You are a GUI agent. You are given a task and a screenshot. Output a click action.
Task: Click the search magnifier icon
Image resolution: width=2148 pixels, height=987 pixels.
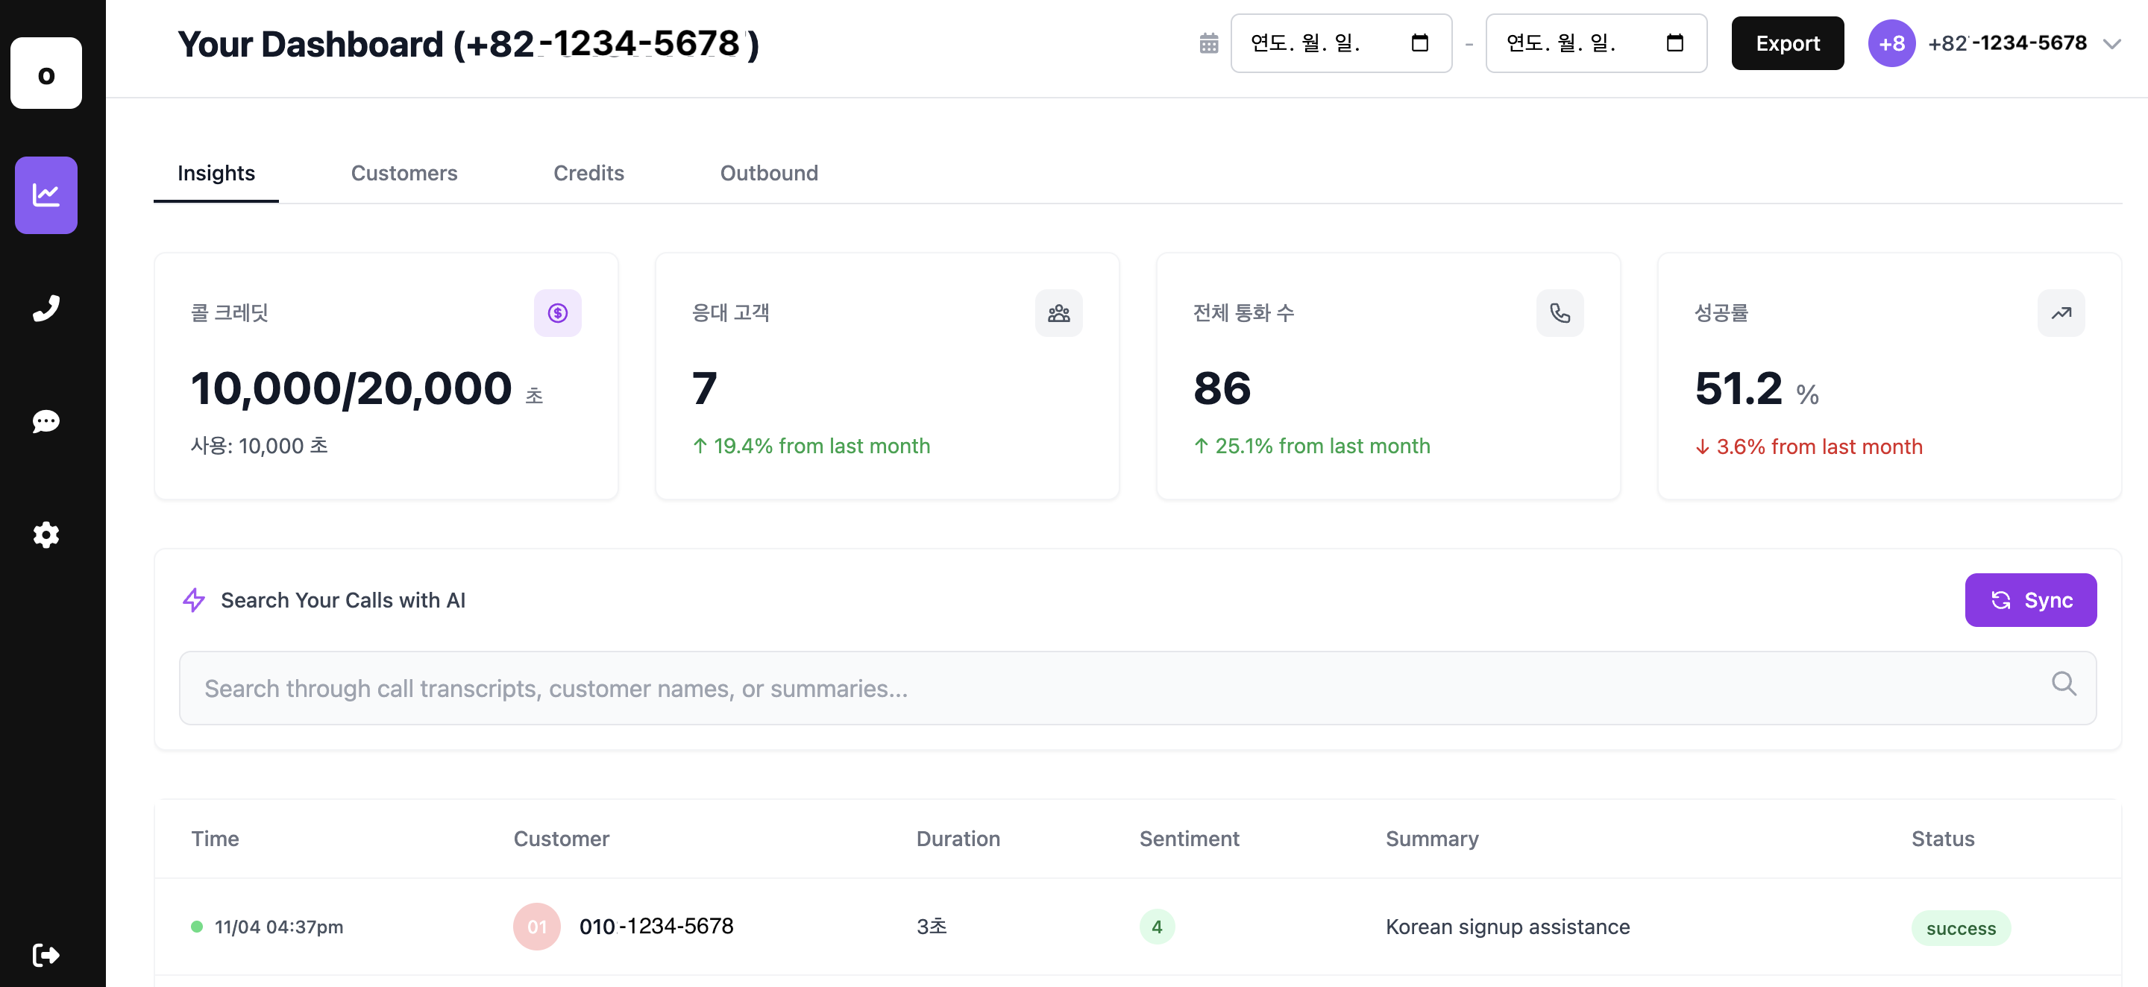[x=2063, y=684]
